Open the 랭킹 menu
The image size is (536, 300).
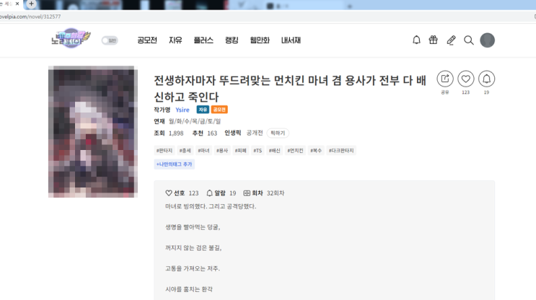pyautogui.click(x=232, y=40)
